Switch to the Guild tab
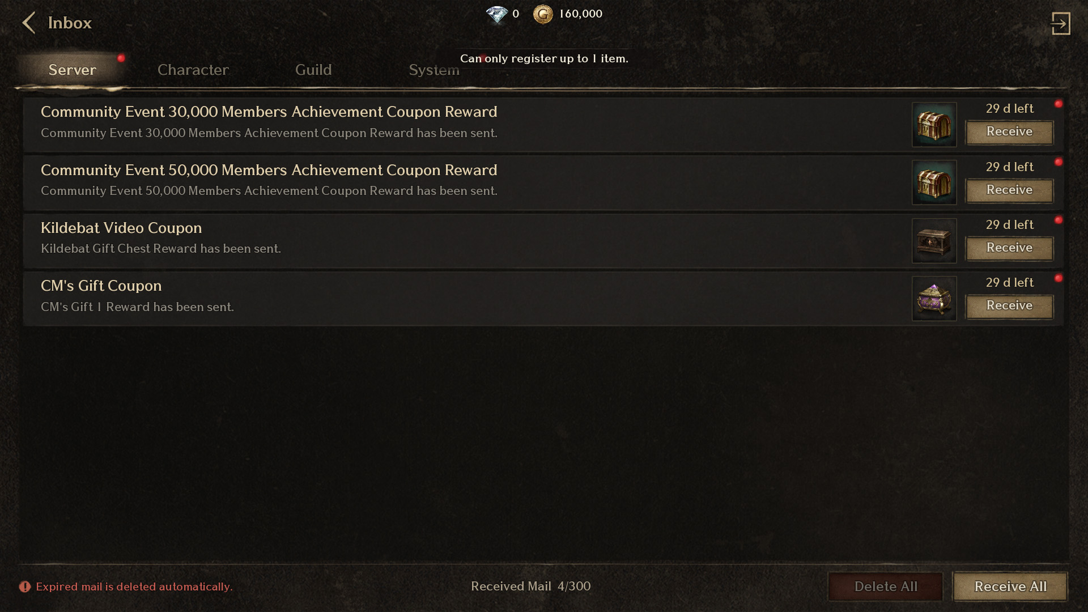Screen dimensions: 1088x612 313,70
